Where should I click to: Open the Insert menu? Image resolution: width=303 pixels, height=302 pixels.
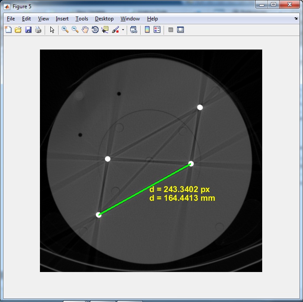pos(62,19)
